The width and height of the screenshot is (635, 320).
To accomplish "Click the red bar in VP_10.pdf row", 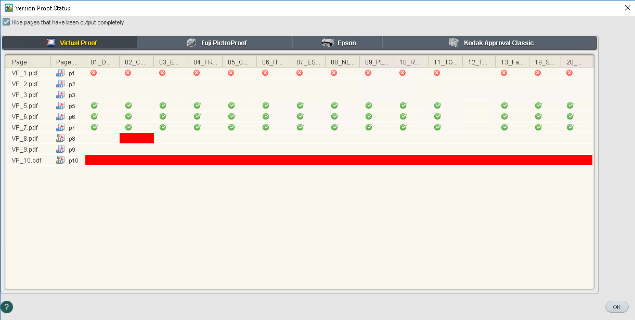I will (338, 160).
